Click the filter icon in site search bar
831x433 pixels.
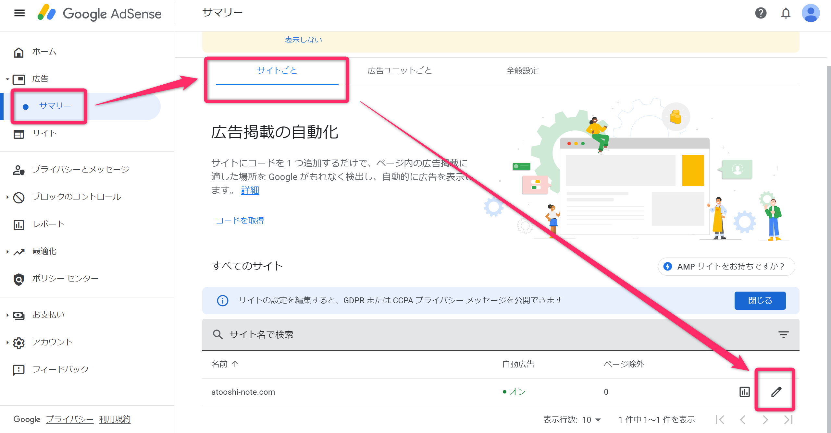click(783, 334)
